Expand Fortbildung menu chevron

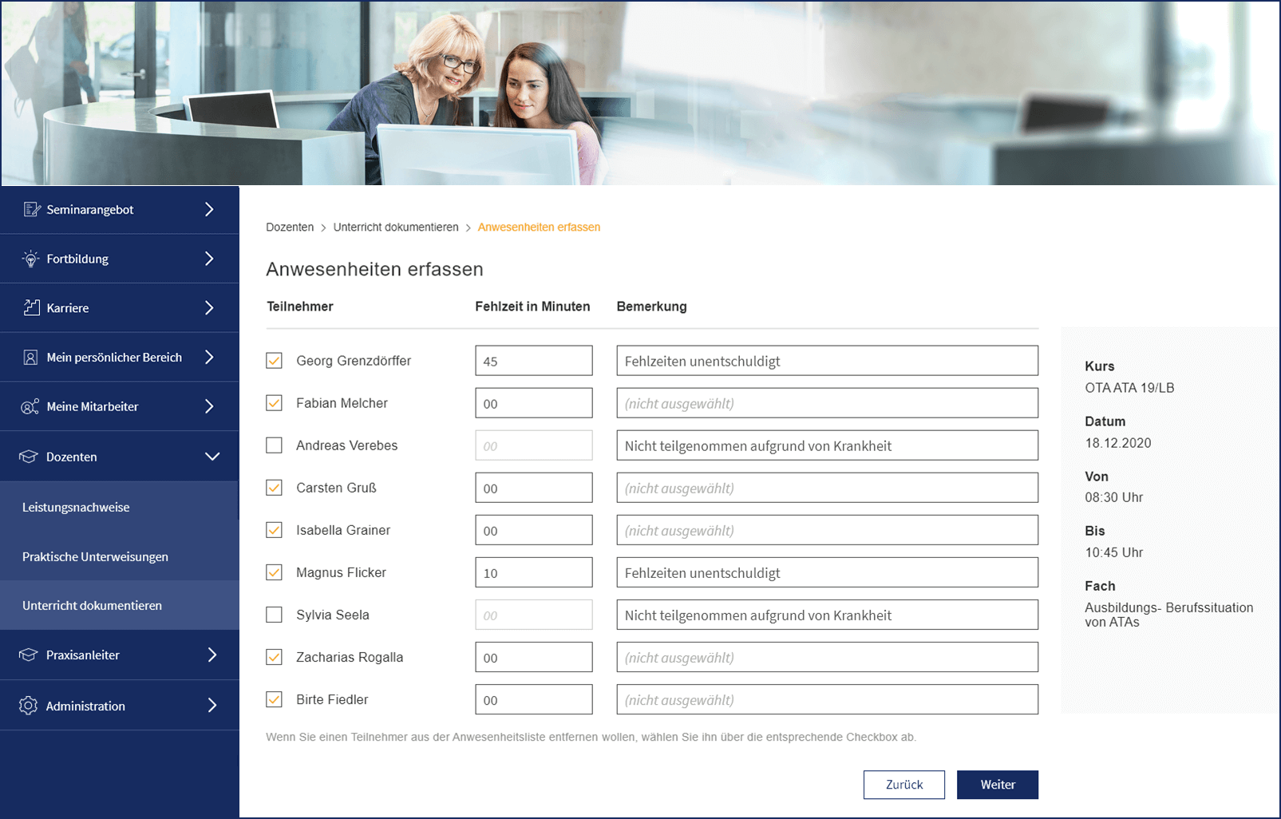[210, 259]
